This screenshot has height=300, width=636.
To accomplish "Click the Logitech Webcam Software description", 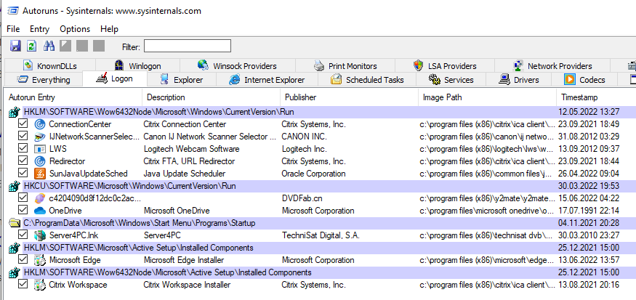I will pos(191,149).
